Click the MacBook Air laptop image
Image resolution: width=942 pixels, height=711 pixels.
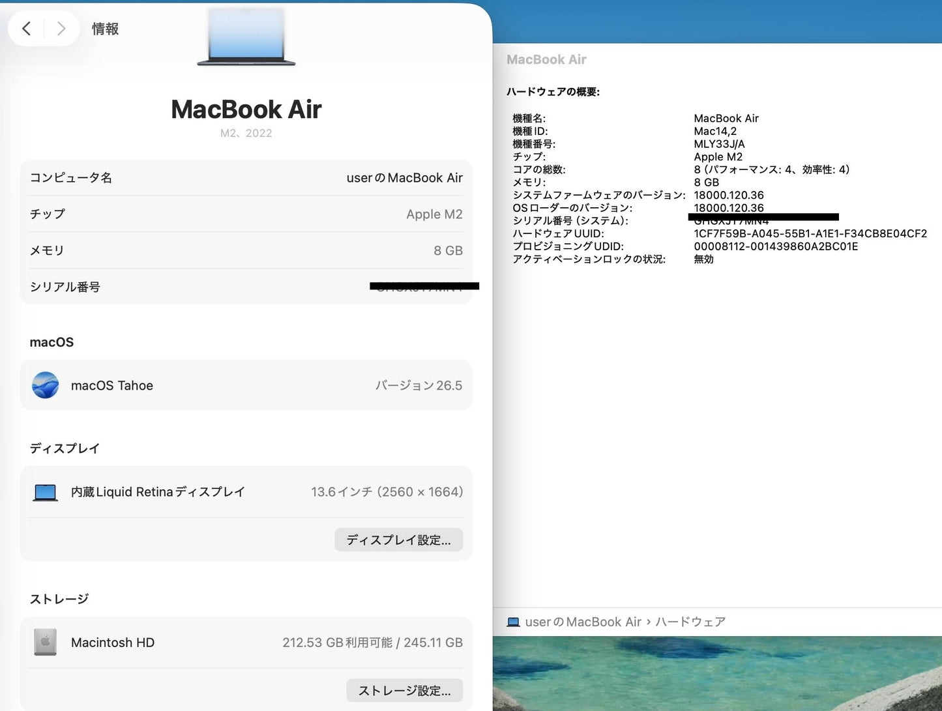246,37
